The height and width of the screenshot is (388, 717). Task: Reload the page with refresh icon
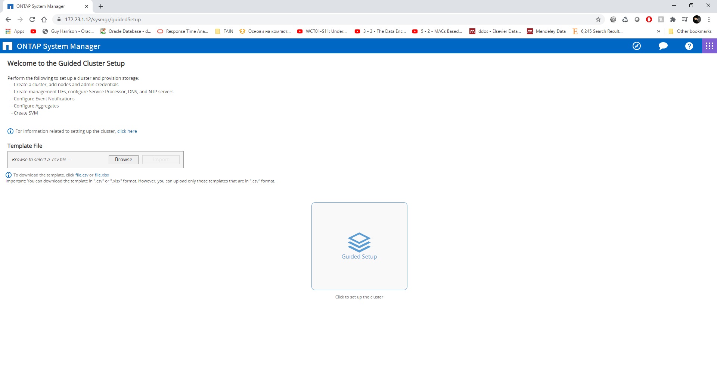[32, 19]
